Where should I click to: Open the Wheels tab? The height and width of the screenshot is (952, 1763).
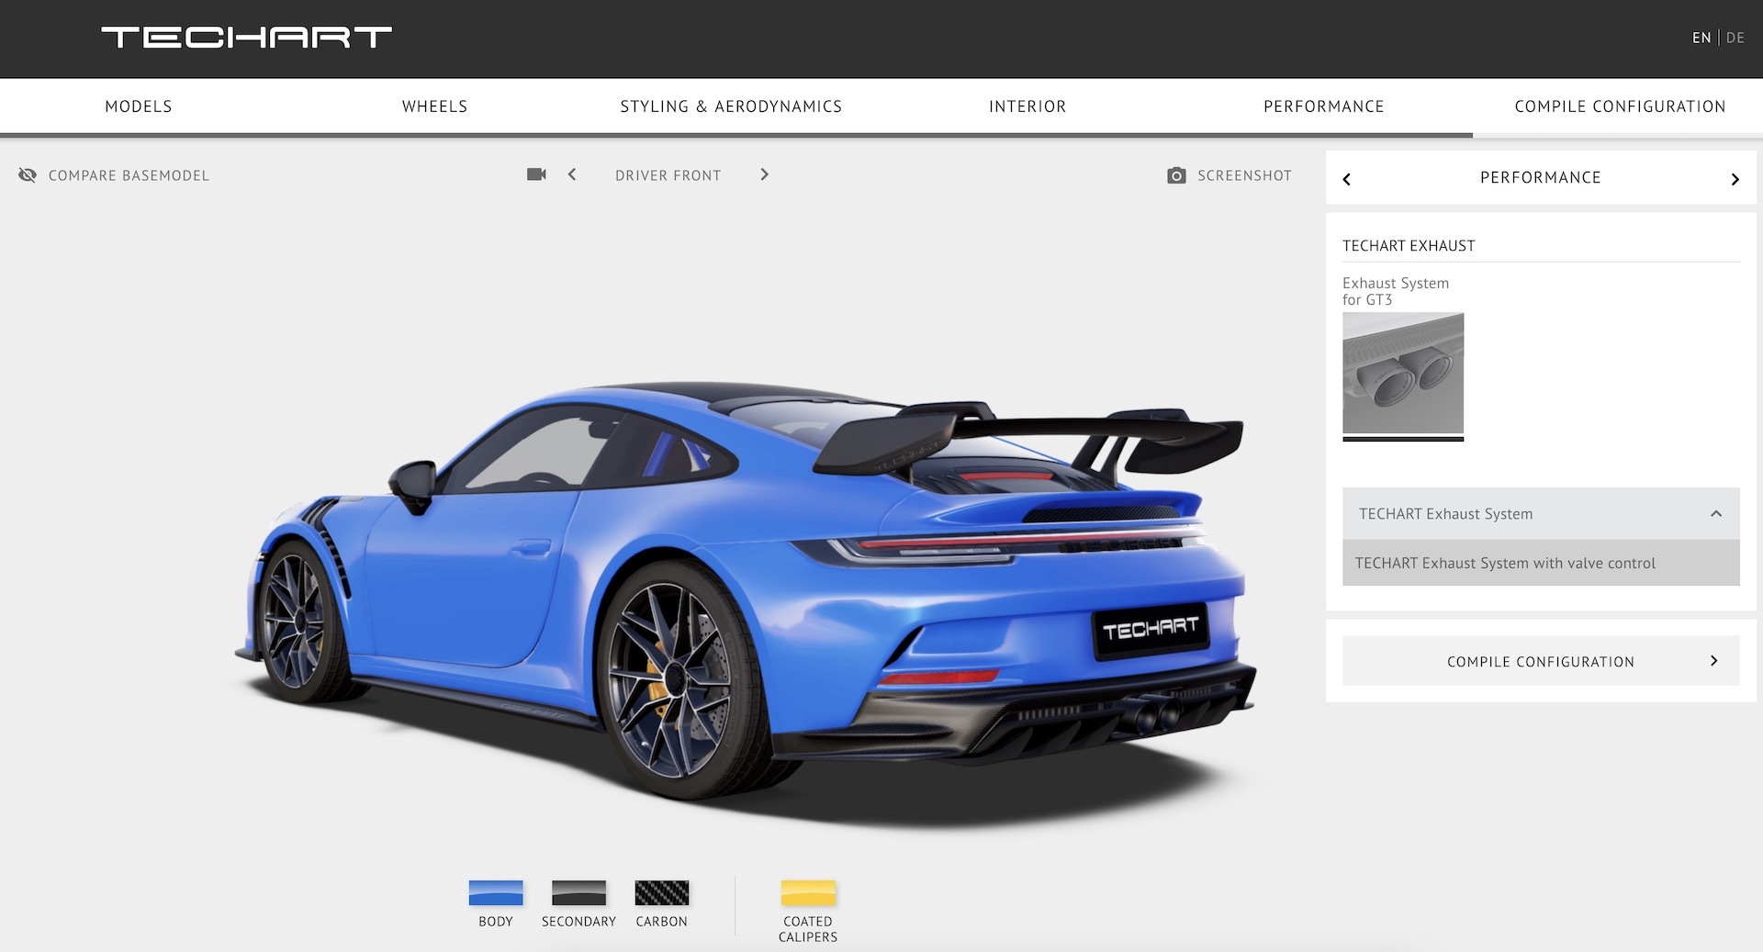point(434,106)
